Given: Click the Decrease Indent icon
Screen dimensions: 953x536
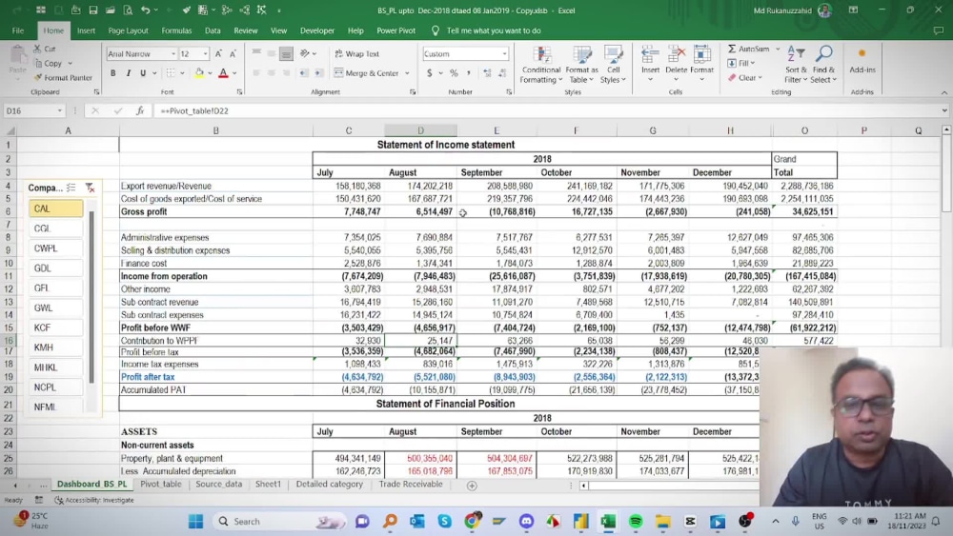Looking at the screenshot, I should pos(303,73).
